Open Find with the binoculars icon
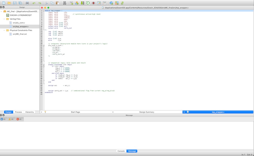The image size is (254, 156). coord(65,3)
